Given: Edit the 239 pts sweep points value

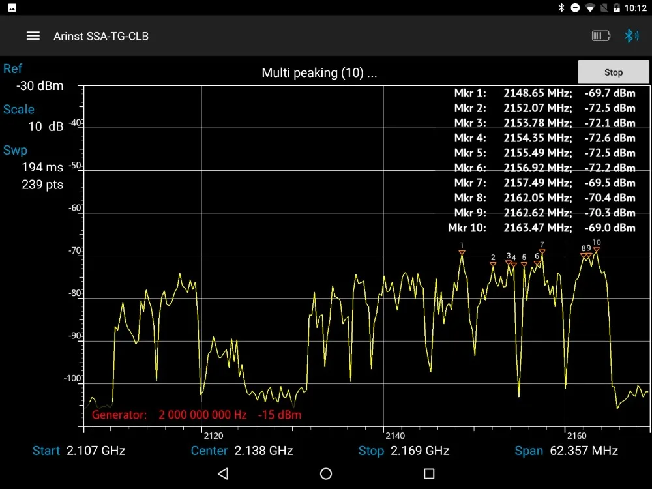Looking at the screenshot, I should click(42, 185).
